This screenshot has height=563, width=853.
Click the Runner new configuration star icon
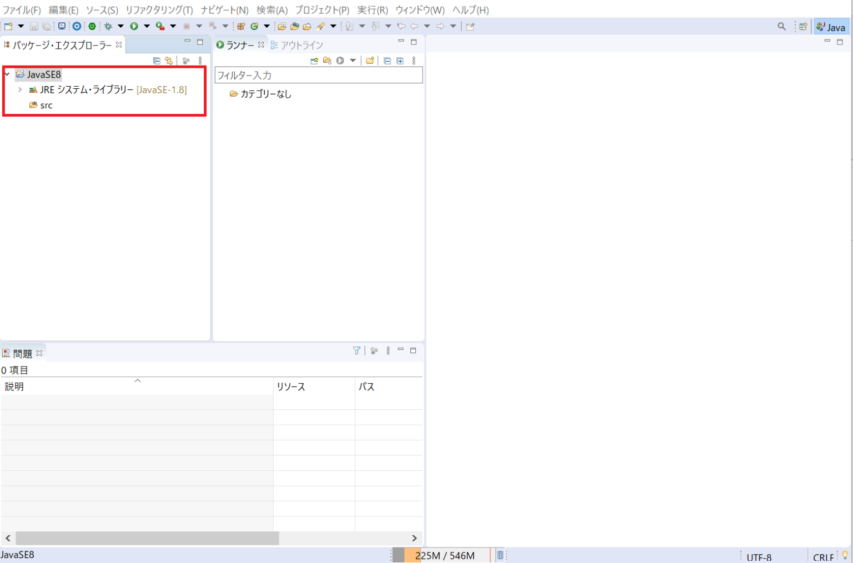(314, 61)
